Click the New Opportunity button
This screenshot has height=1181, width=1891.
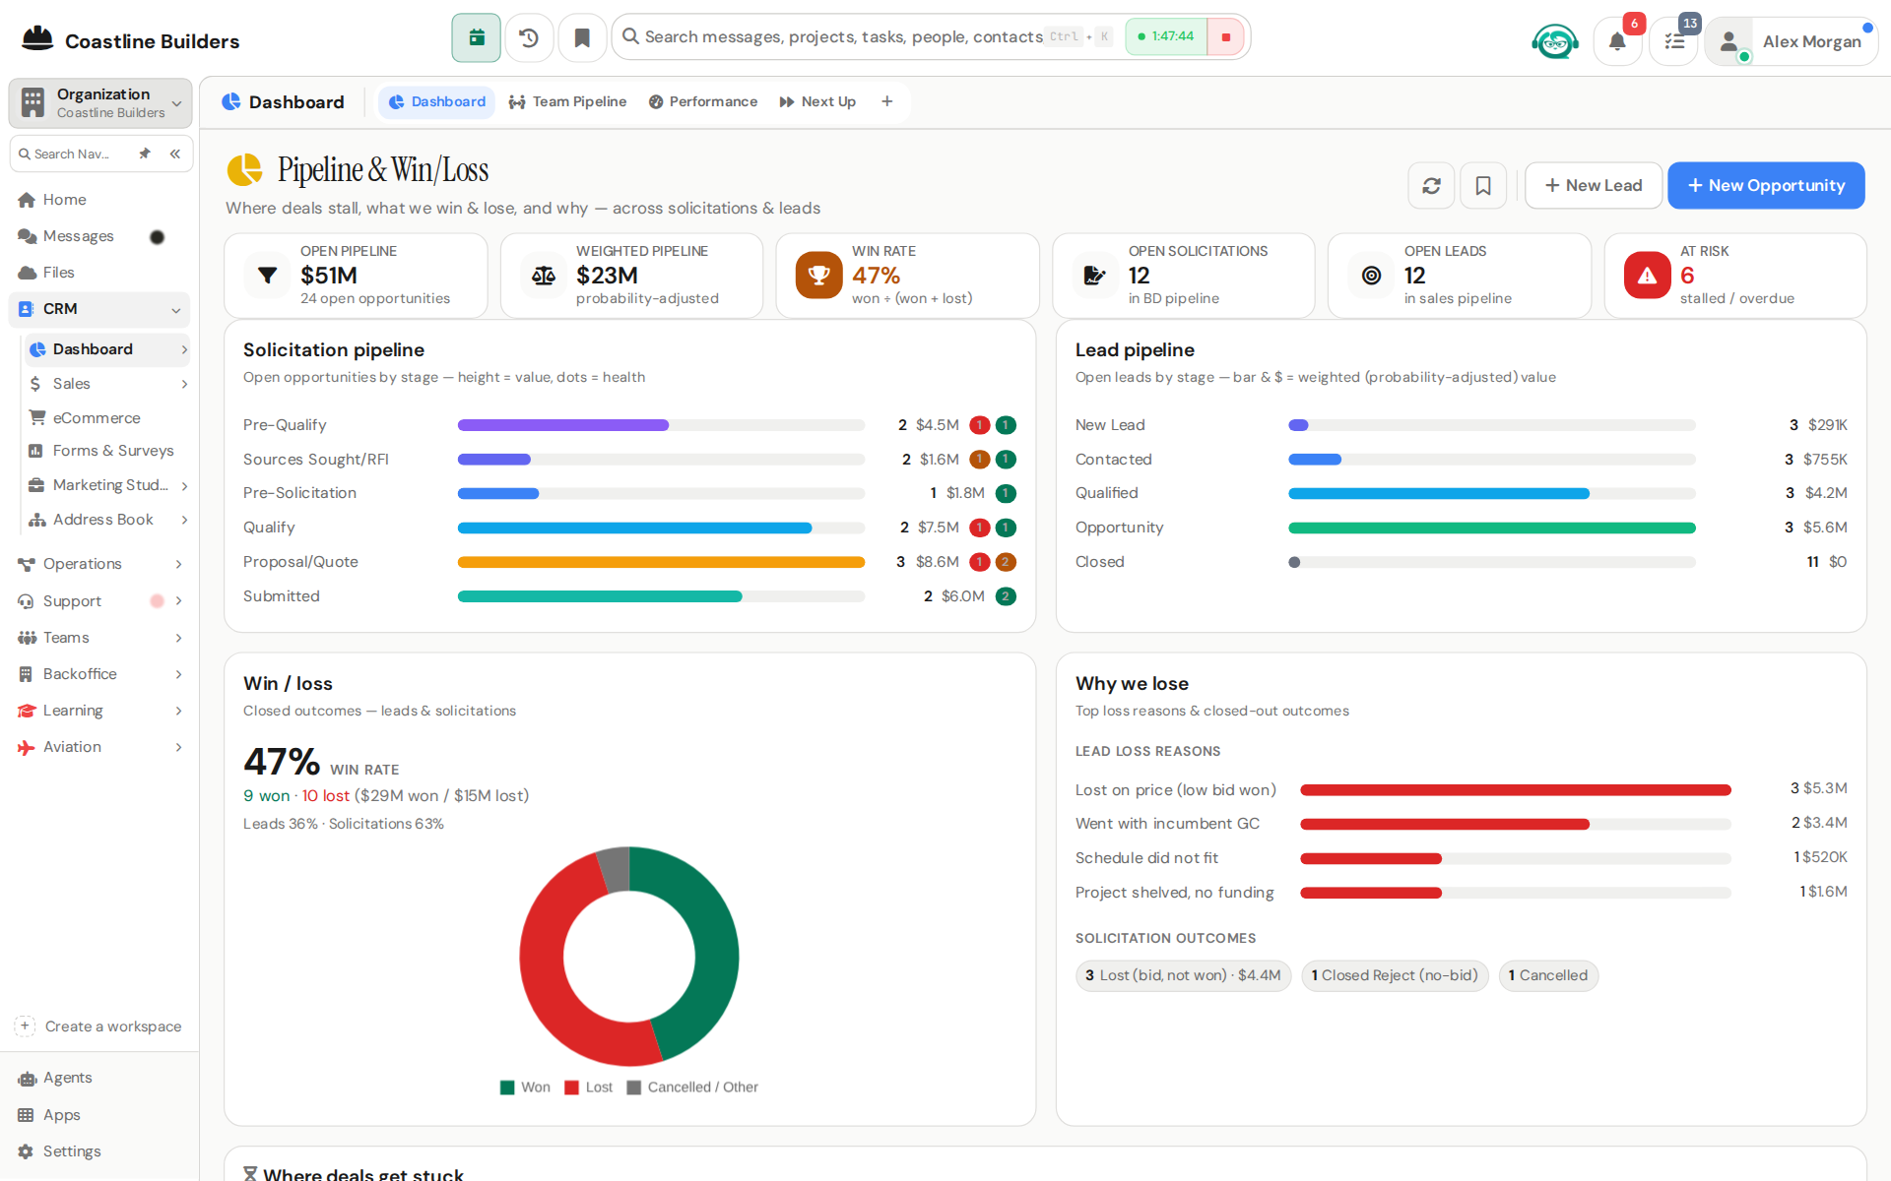[x=1766, y=185]
